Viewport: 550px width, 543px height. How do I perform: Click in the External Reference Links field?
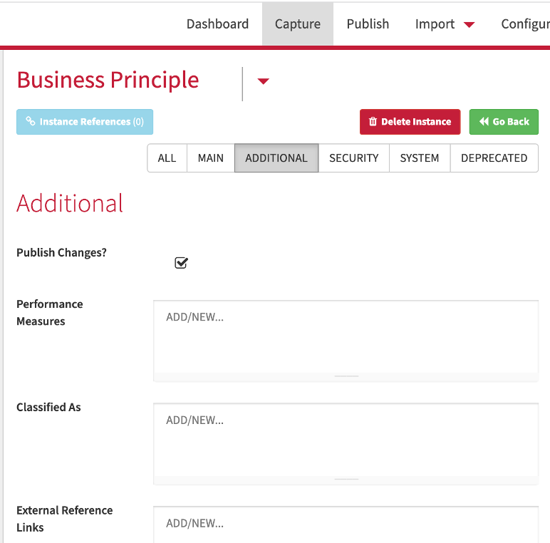coord(346,524)
